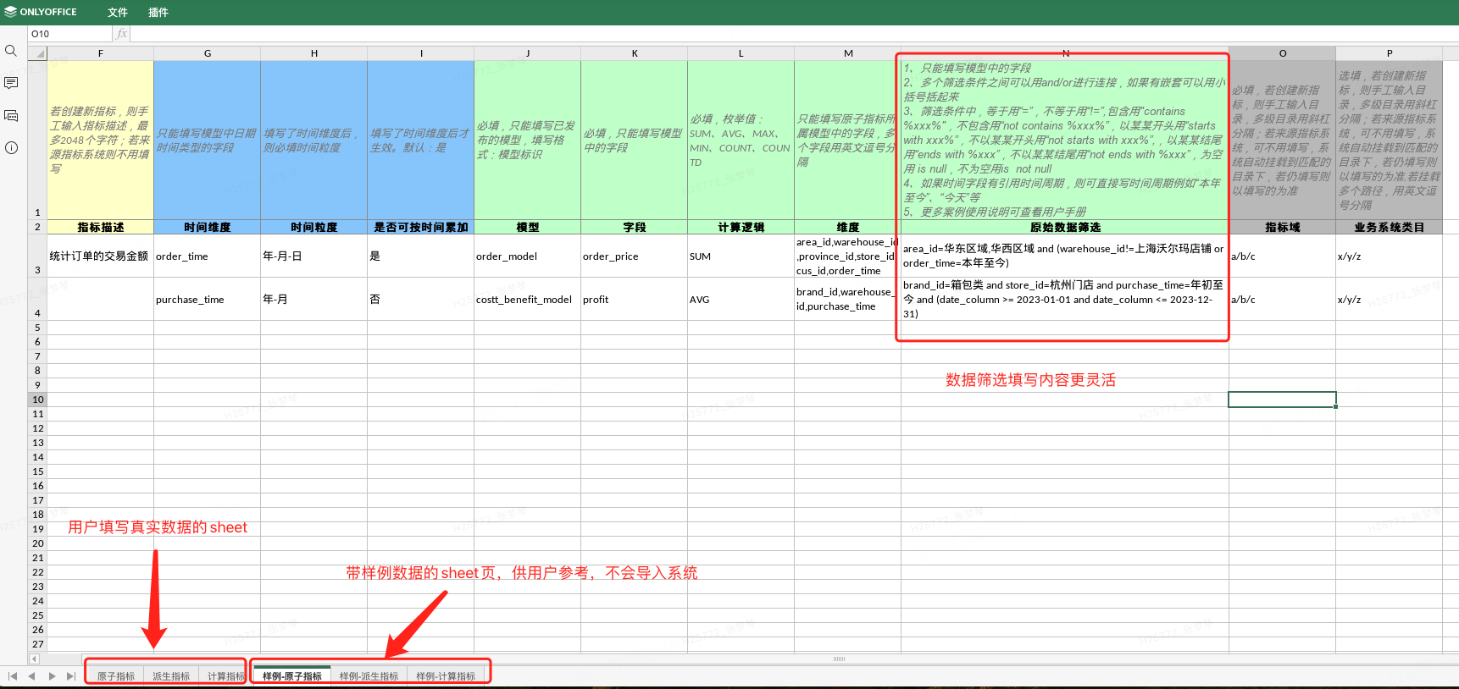Click the cell with 年-月-日
This screenshot has height=689, width=1459.
(x=314, y=256)
